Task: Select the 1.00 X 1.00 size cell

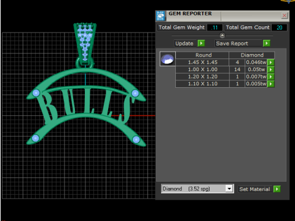Action: [x=202, y=69]
